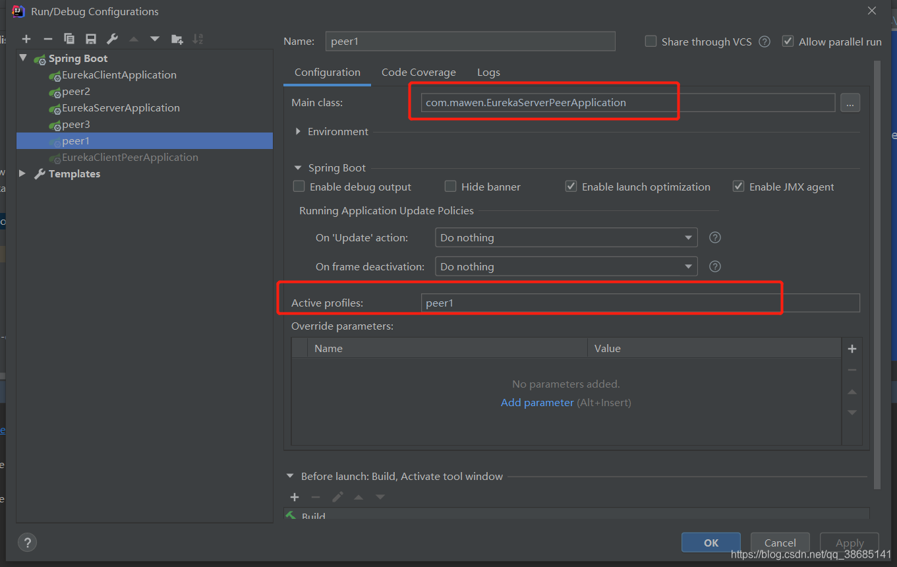Show help for On 'Update' action
The image size is (897, 567).
point(715,237)
